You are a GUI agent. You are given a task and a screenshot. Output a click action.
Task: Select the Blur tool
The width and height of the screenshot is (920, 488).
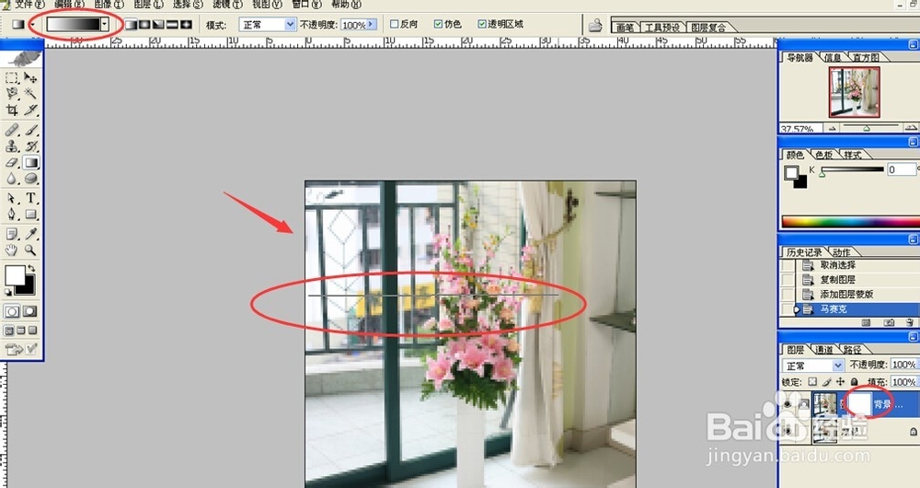[x=12, y=179]
